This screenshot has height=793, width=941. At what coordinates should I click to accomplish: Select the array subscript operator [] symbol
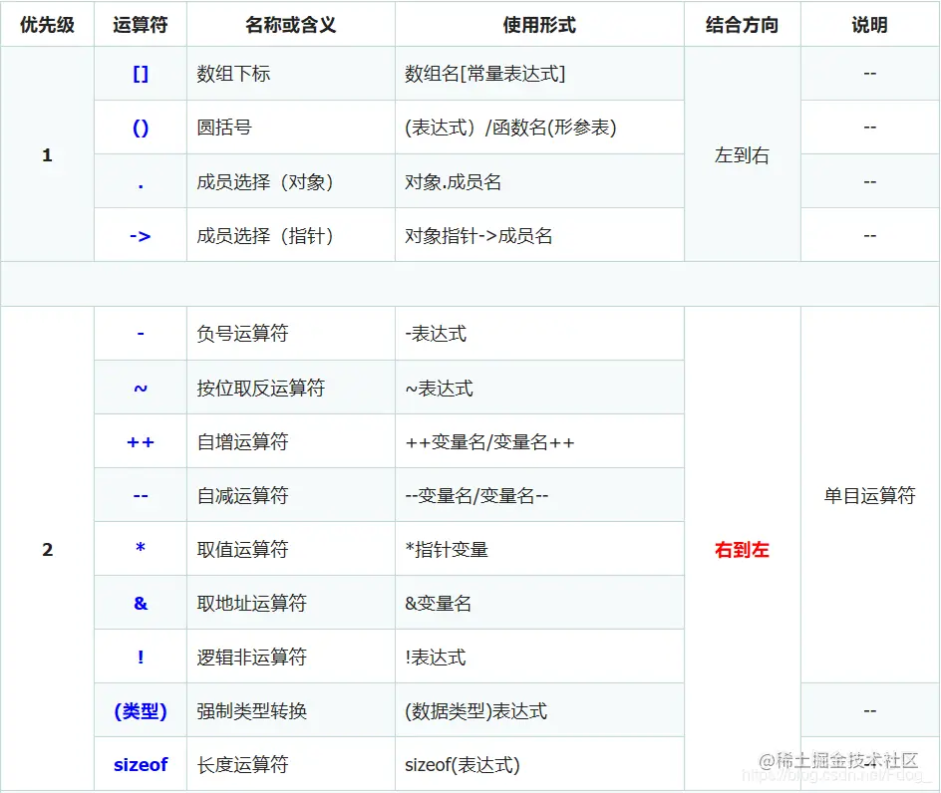click(x=140, y=73)
